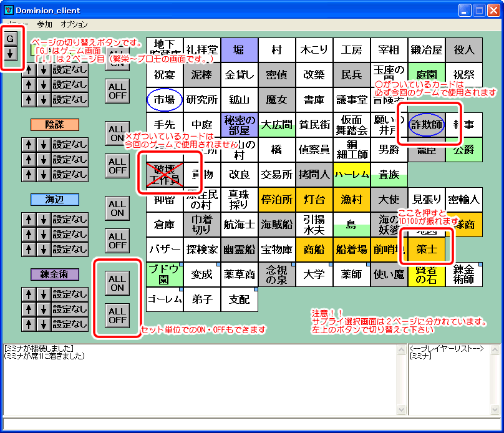Click the G page switch button

tap(10, 39)
